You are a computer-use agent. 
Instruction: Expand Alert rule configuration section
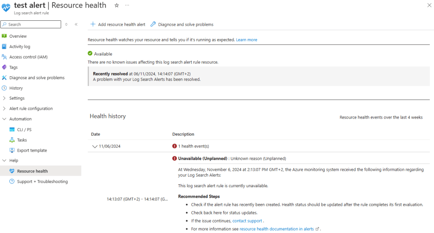tap(4, 108)
